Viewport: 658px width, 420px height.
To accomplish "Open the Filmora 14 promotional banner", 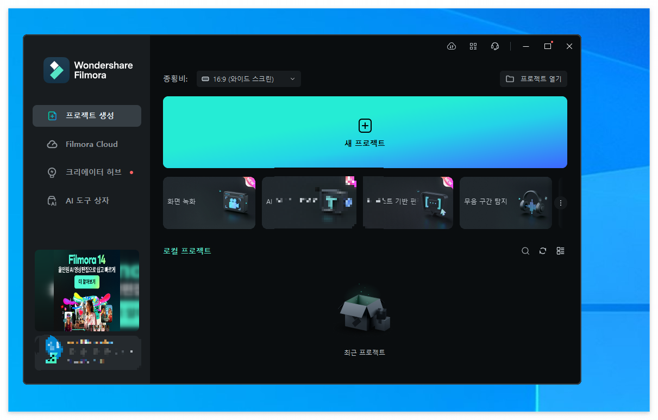I will pos(87,291).
